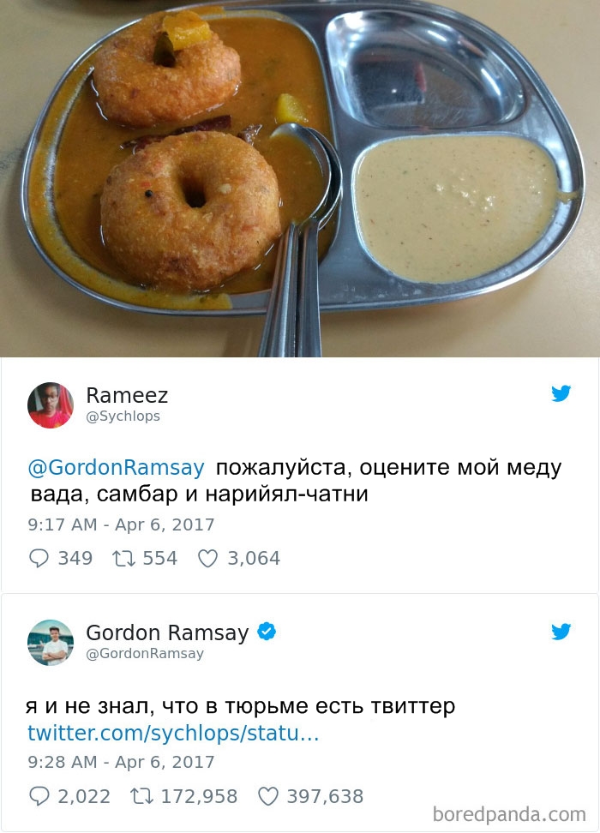The image size is (600, 833).
Task: Click the blue verified badge next to Gordon Ramsay
Action: [267, 631]
